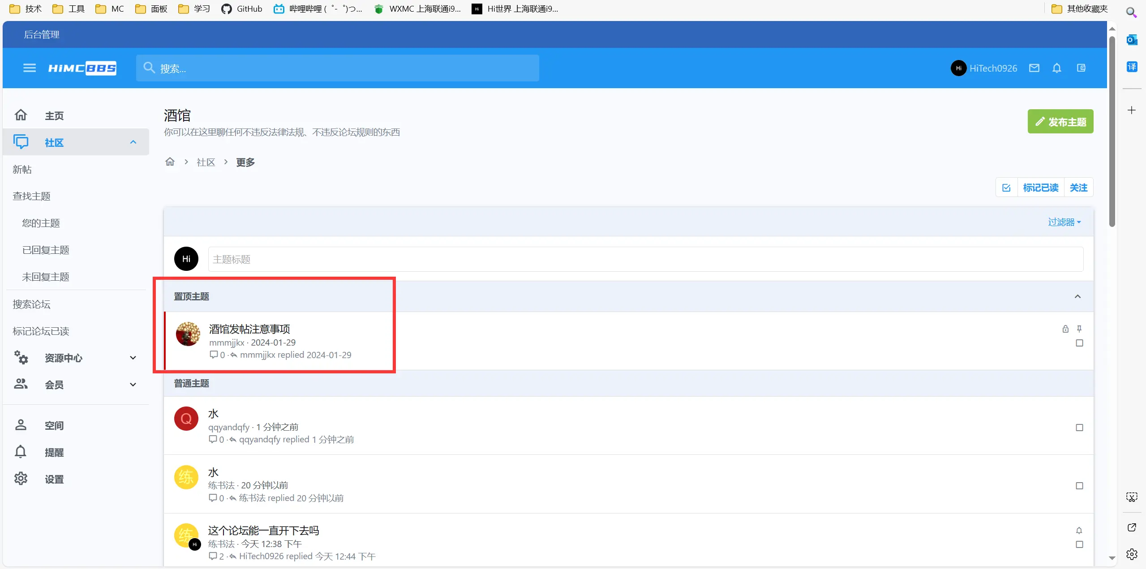
Task: Click the select-all checkmark icon
Action: 1006,188
